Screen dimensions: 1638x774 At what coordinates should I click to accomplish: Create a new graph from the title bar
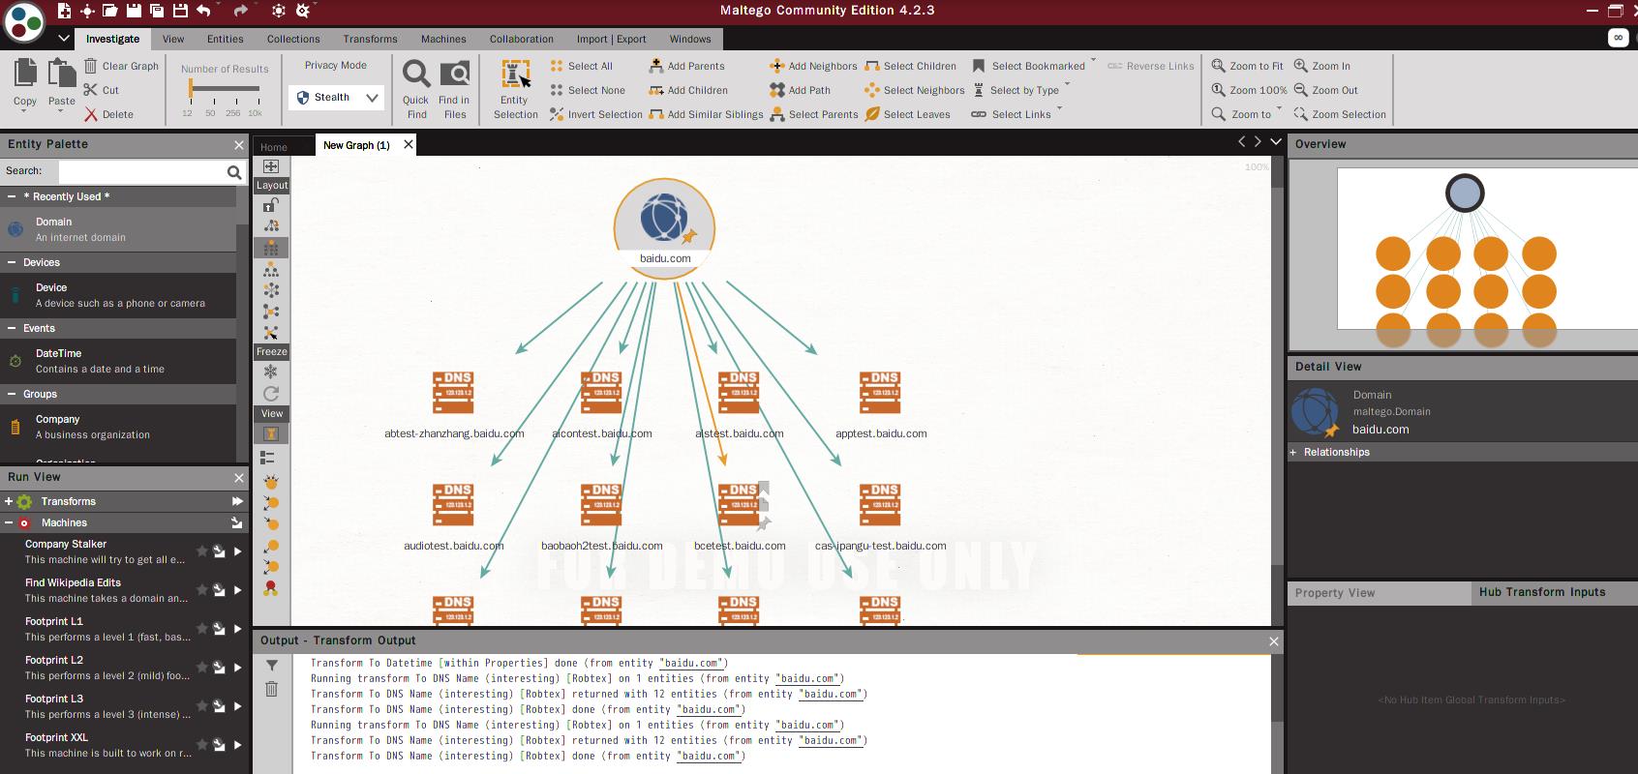point(64,11)
